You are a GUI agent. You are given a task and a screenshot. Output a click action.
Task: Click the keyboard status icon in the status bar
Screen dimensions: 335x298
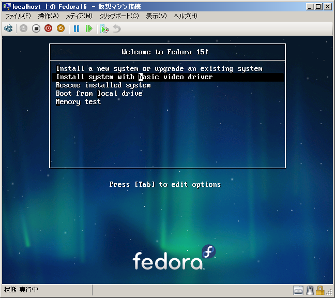pyautogui.click(x=298, y=290)
